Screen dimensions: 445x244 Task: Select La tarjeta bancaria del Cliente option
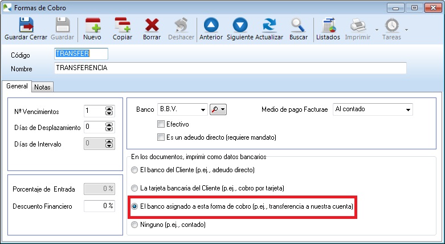tap(134, 188)
